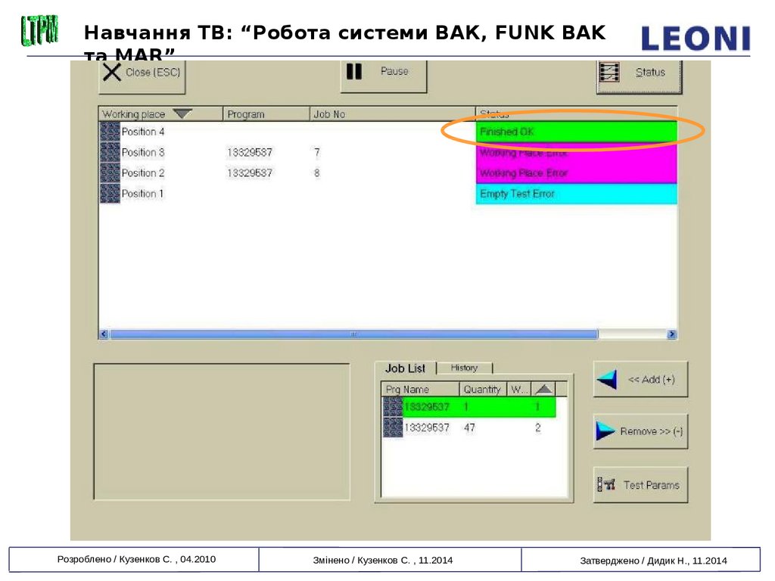
Task: Click the Position 4 row icon
Action: (110, 132)
